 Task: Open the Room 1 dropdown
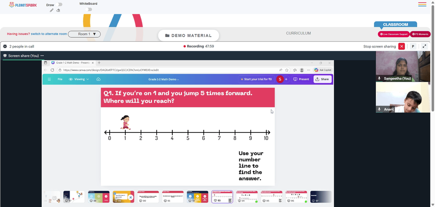pos(84,34)
